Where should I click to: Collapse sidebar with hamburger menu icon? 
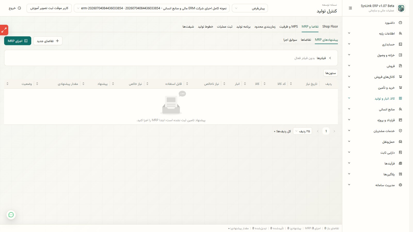350,8
